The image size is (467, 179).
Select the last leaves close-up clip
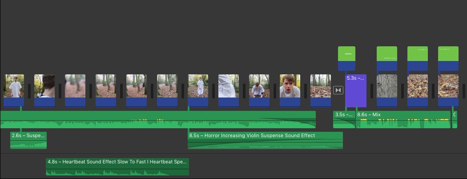click(448, 90)
